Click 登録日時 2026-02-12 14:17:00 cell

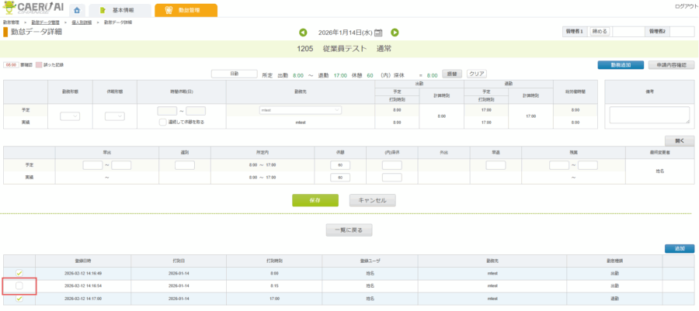pyautogui.click(x=83, y=299)
